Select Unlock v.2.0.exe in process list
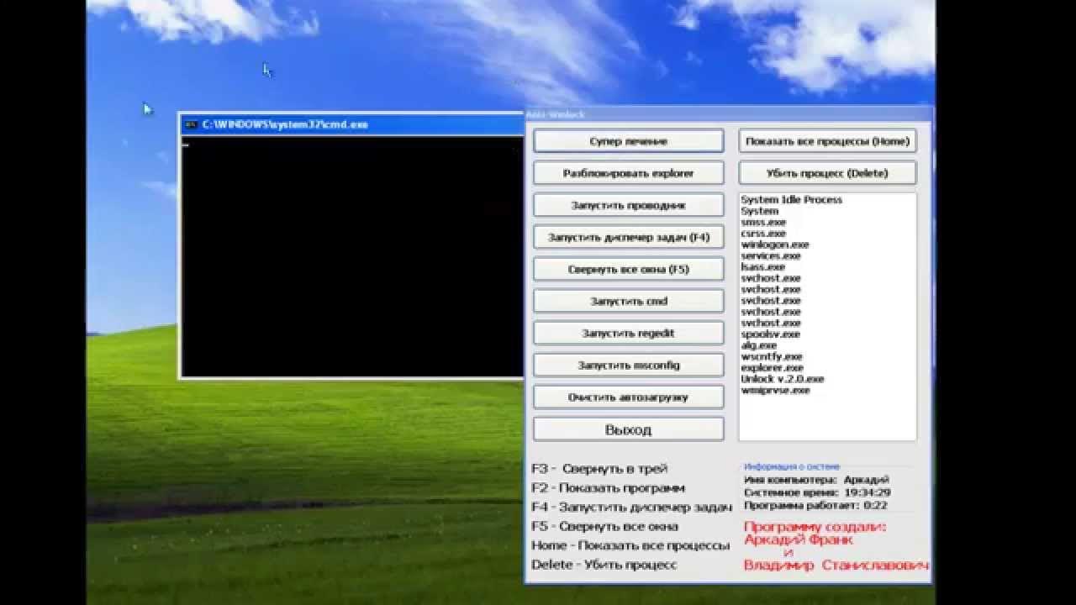 point(782,379)
